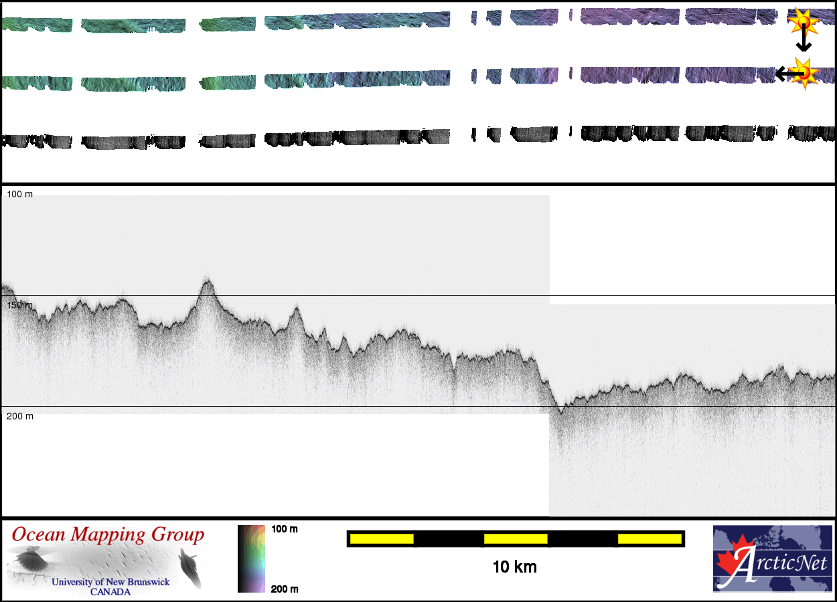Image resolution: width=837 pixels, height=602 pixels.
Task: Click the lower starburst marker with left arrow
Action: point(804,71)
